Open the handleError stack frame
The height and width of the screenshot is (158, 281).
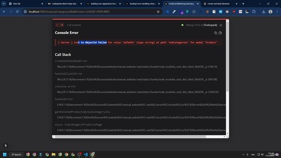pyautogui.click(x=64, y=99)
